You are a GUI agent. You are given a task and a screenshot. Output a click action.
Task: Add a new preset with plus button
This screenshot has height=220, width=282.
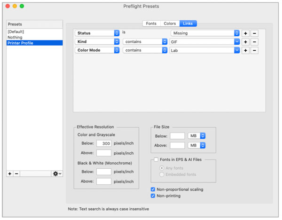[x=10, y=174]
